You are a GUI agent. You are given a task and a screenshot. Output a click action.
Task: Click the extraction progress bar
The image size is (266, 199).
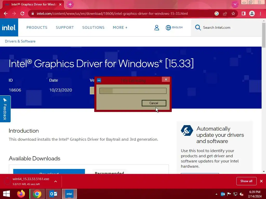pyautogui.click(x=133, y=91)
